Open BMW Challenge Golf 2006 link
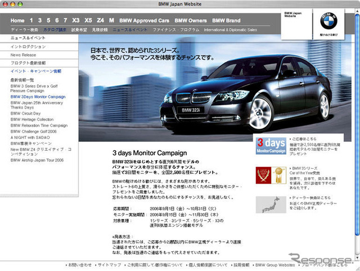Viewport: 360px width, 271px height. pos(34,132)
